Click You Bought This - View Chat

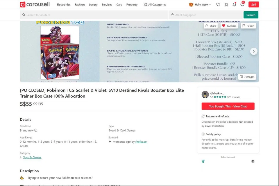228,106
